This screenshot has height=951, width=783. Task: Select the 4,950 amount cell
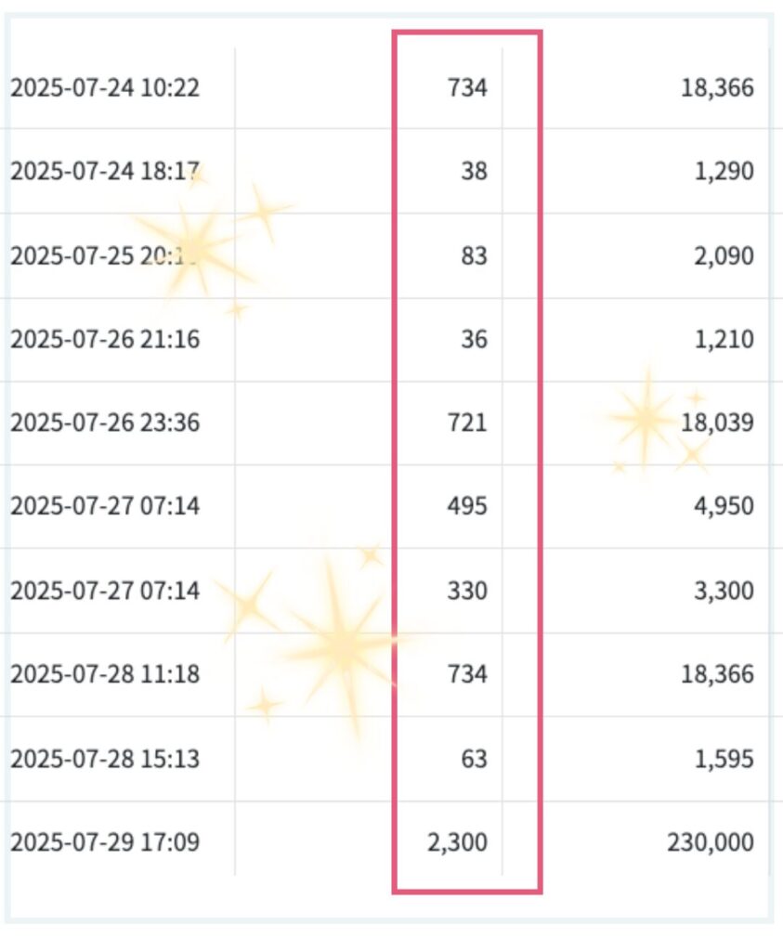click(722, 507)
